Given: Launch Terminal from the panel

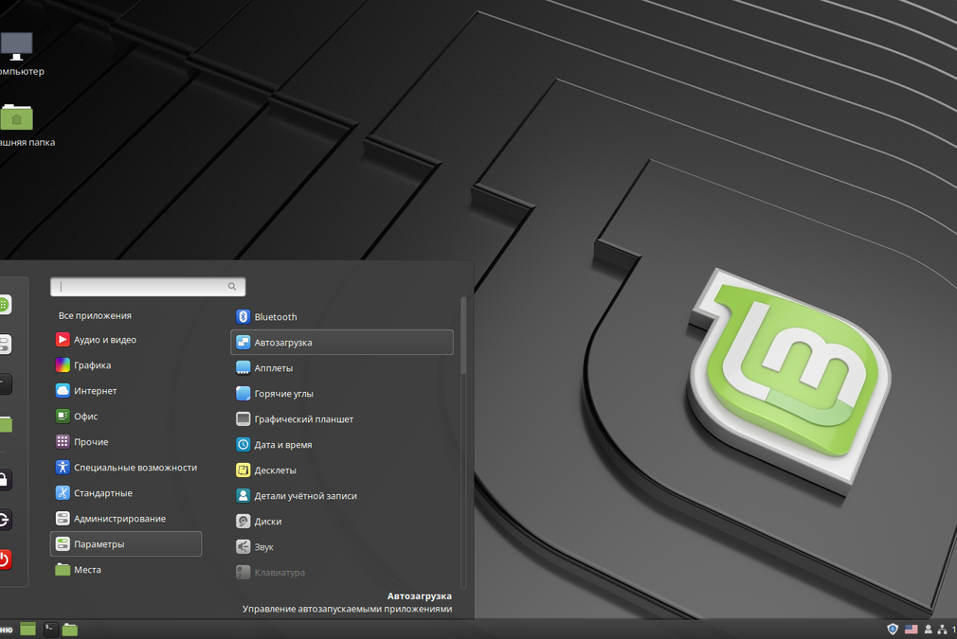Looking at the screenshot, I should coord(50,629).
